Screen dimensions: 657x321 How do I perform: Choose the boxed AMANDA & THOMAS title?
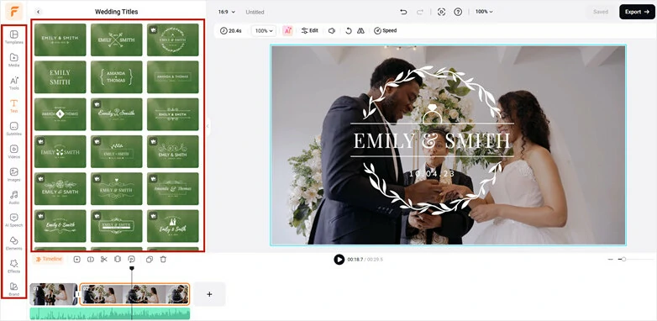pyautogui.click(x=172, y=77)
